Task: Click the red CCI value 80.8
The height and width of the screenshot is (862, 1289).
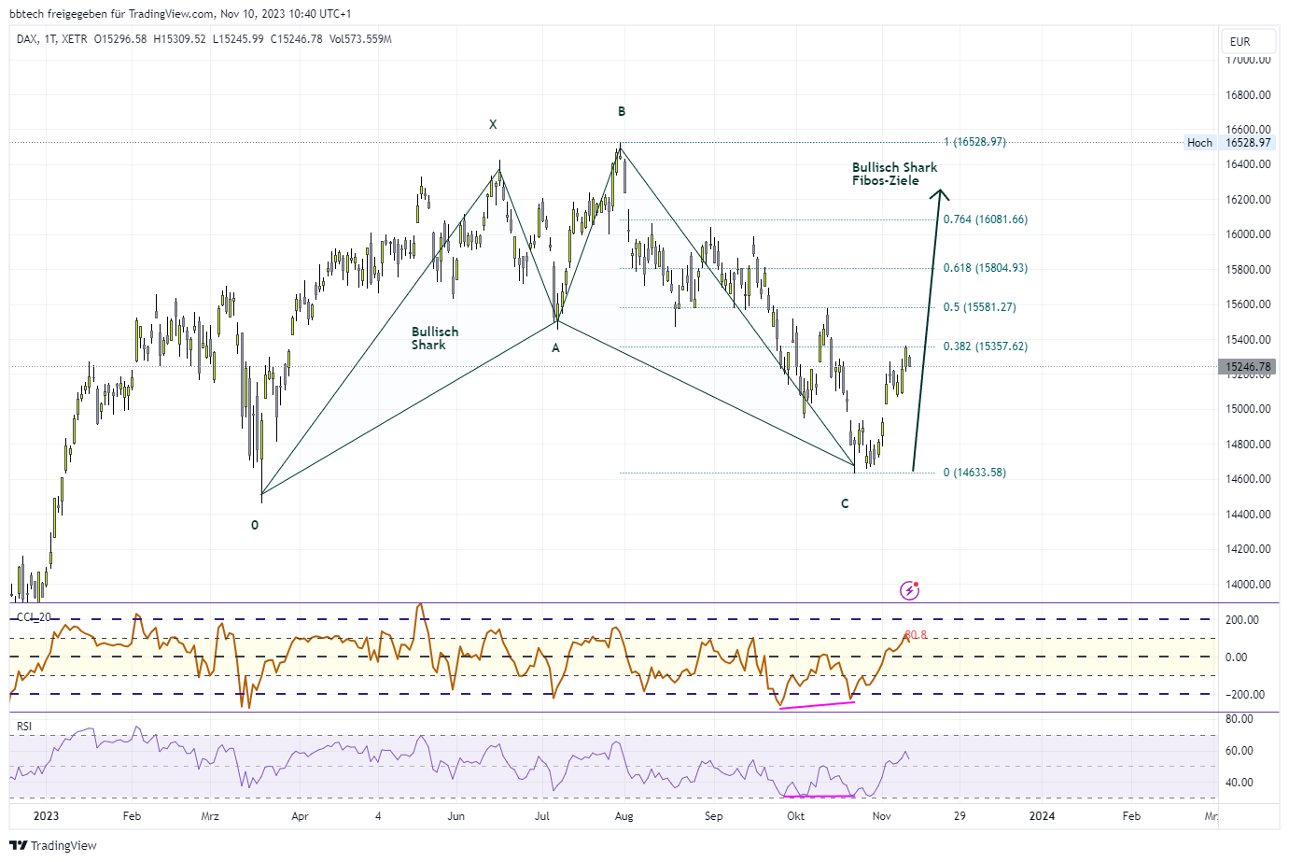Action: (917, 635)
